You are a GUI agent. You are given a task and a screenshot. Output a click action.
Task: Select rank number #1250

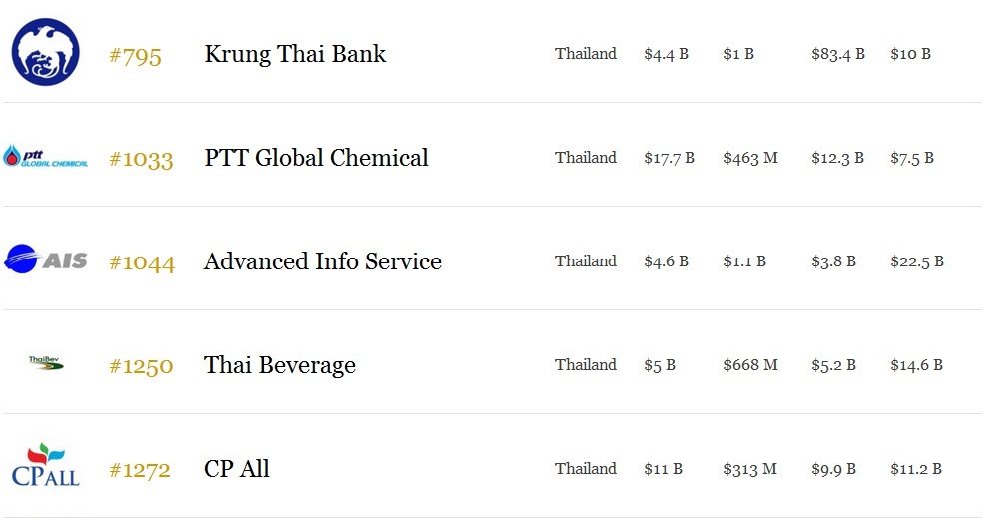pyautogui.click(x=141, y=366)
